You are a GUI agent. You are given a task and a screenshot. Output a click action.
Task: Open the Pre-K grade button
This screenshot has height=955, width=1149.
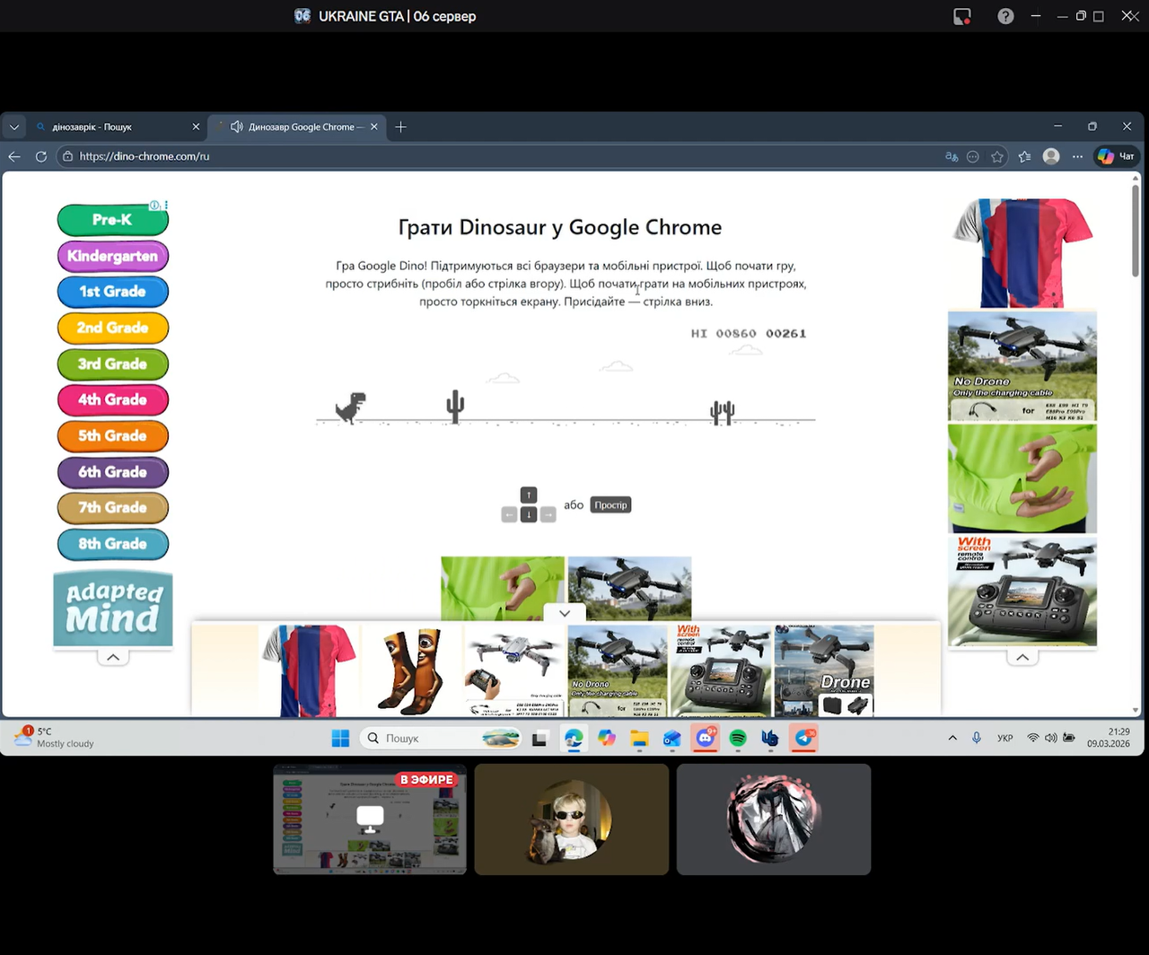click(x=113, y=220)
